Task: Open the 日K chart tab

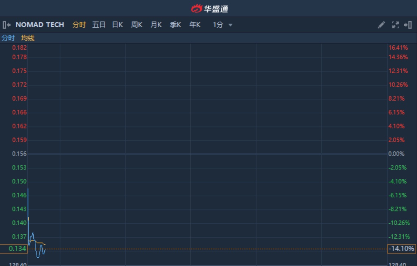Action: click(117, 25)
